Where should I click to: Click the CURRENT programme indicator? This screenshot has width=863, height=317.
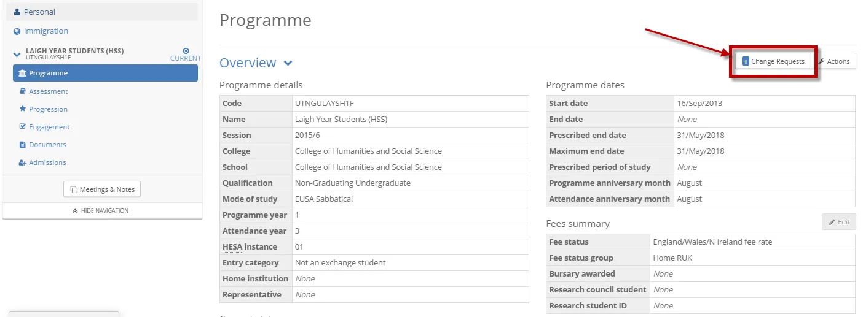click(186, 55)
